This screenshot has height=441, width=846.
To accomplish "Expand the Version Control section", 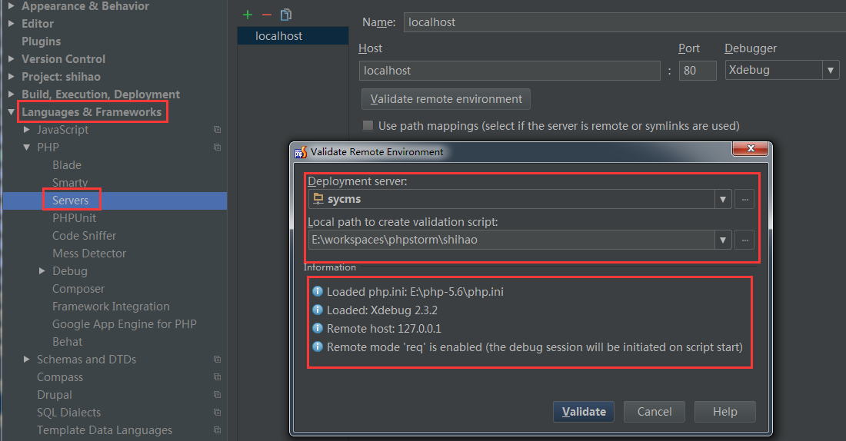I will 11,58.
